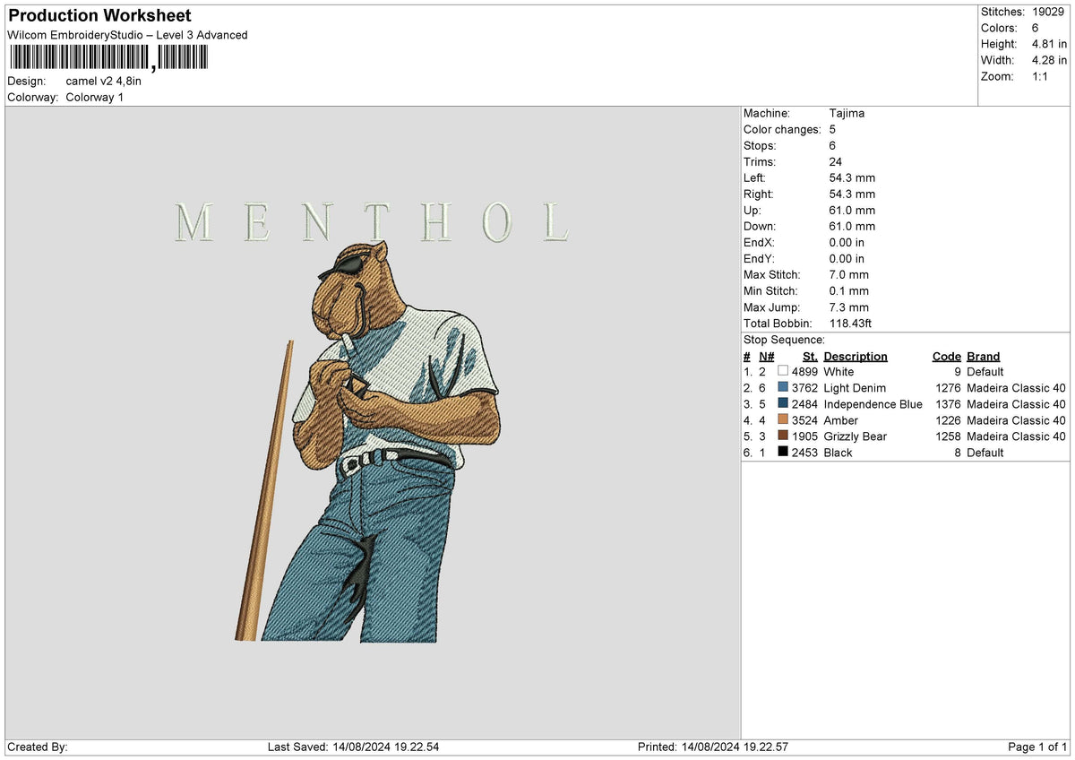Click stitch count 1905 in Grizzly Bear row
Image resolution: width=1075 pixels, height=760 pixels.
804,436
